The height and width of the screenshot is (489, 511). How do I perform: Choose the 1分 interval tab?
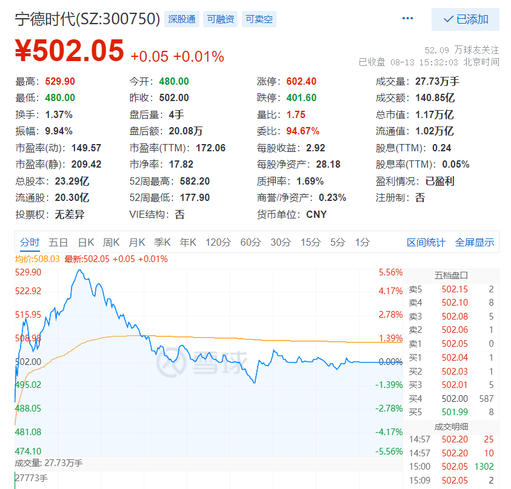click(x=362, y=243)
